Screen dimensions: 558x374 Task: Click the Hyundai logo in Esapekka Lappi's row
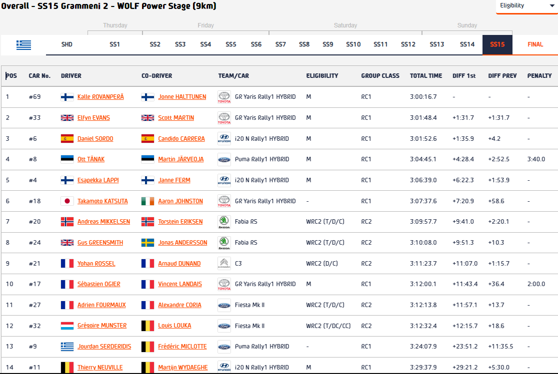coord(224,180)
